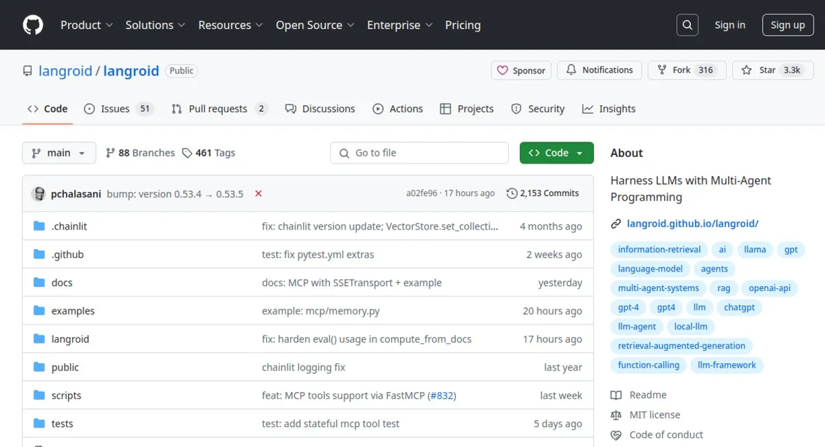Click the tag icon near 461 Tags
This screenshot has width=825, height=447.
[x=187, y=153]
